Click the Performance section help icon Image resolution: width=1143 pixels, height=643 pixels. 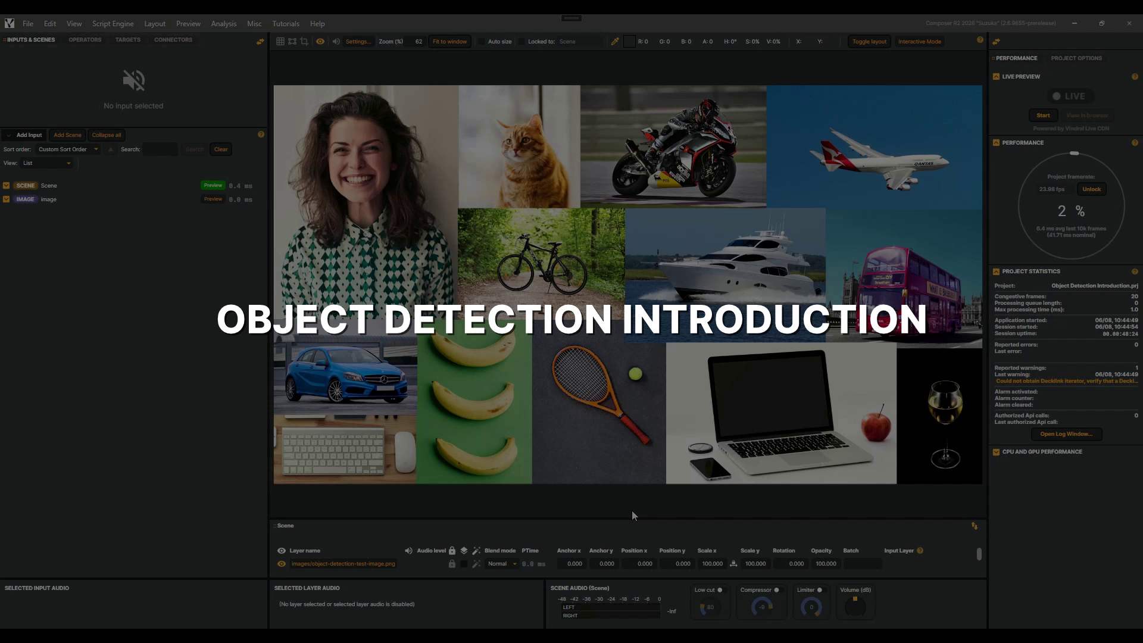click(x=1135, y=143)
